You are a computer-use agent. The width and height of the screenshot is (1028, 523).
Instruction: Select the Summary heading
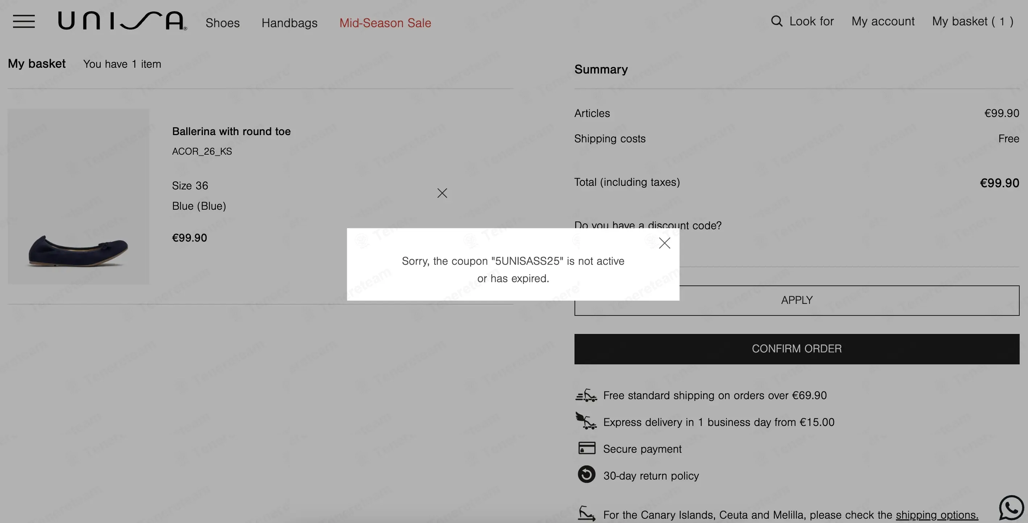[x=601, y=70]
